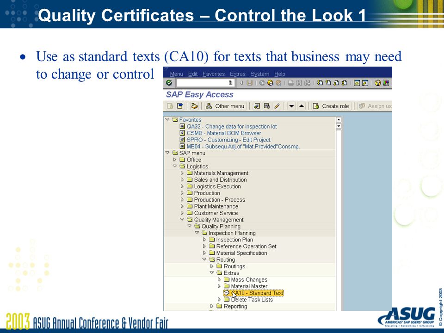This screenshot has width=444, height=333.
Task: Expand the Office folder
Action: [x=175, y=160]
